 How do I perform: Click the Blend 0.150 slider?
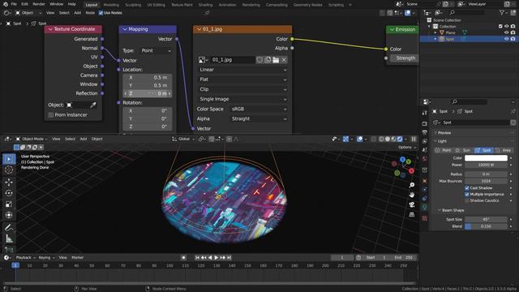click(486, 226)
